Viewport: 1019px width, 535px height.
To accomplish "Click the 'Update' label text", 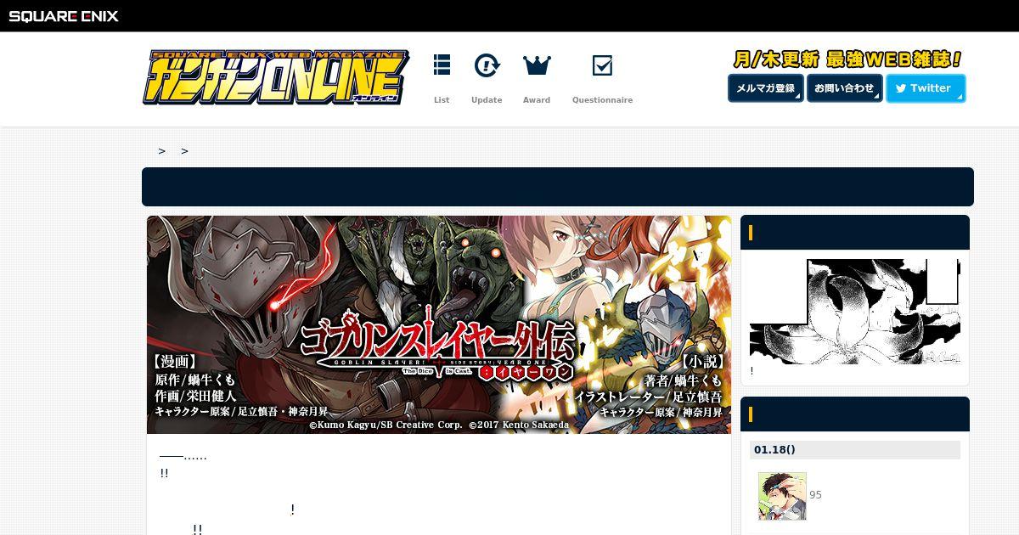I will click(487, 100).
